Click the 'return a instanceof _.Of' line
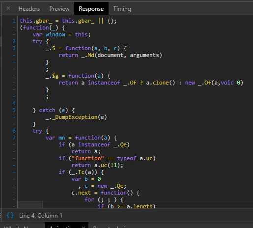Screen dimensions: 253x228 (x=151, y=83)
